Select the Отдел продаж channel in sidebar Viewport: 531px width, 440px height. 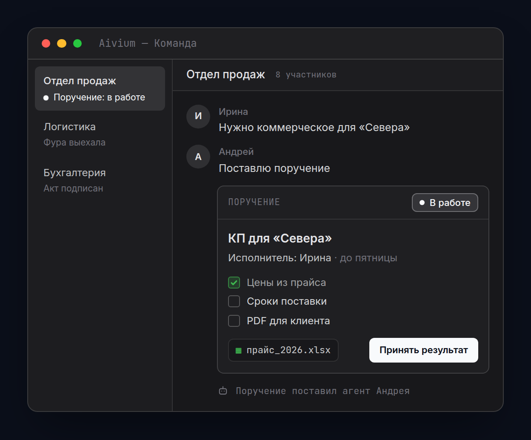point(100,89)
